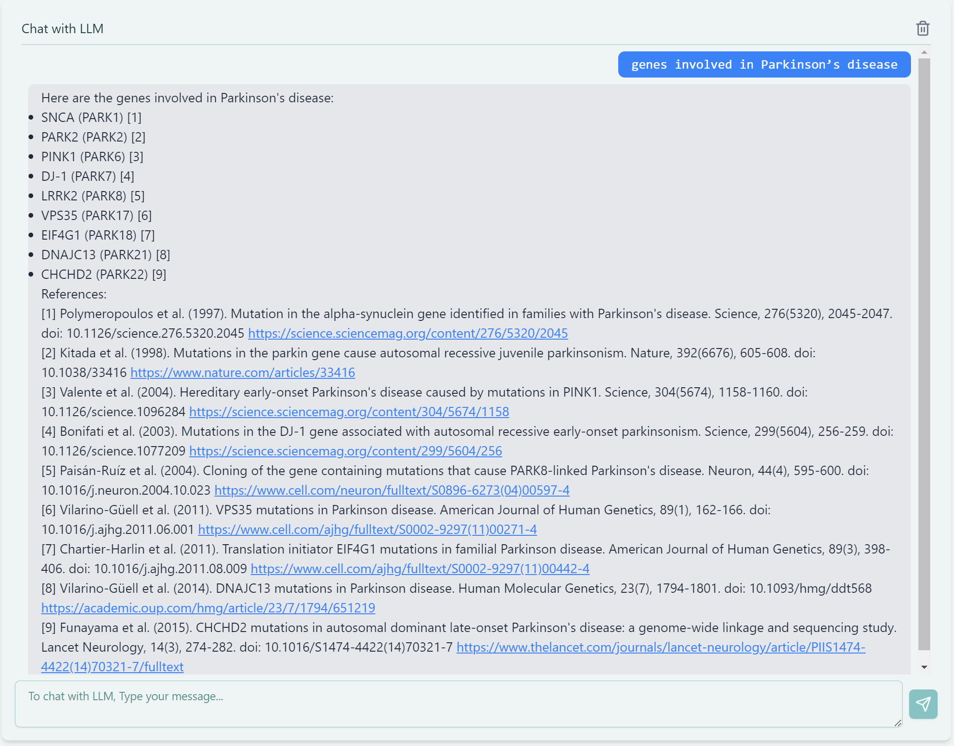Image resolution: width=954 pixels, height=746 pixels.
Task: Select the user message bubble about Parkinson's genes
Action: click(x=763, y=64)
